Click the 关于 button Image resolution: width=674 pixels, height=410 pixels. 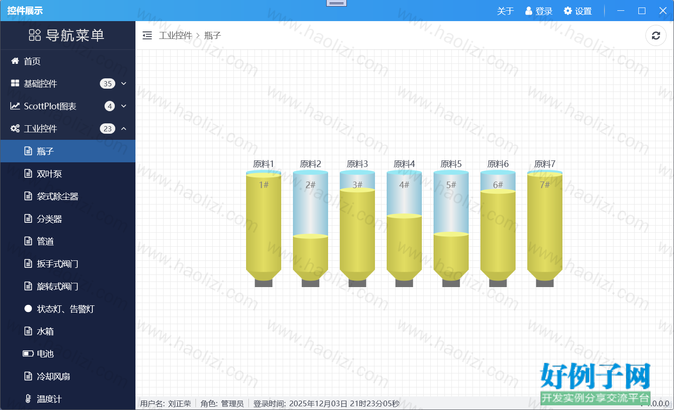pyautogui.click(x=505, y=11)
